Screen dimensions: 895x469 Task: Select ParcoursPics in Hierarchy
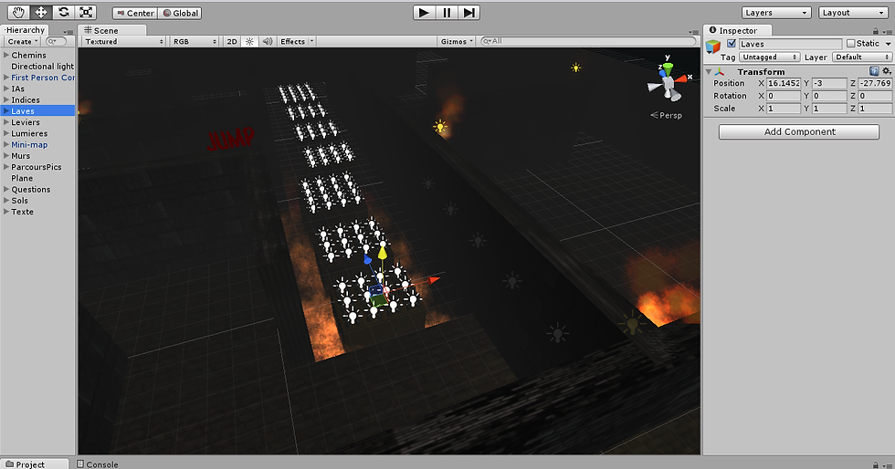click(x=37, y=167)
